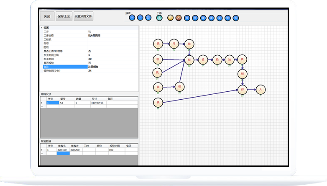This screenshot has width=327, height=186.
Task: Select the 加 node in the diagram
Action: (229, 59)
